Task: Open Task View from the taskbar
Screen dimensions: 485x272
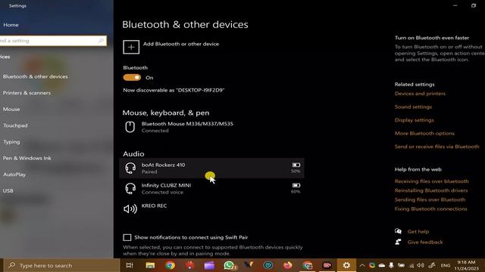Action: (x=130, y=265)
